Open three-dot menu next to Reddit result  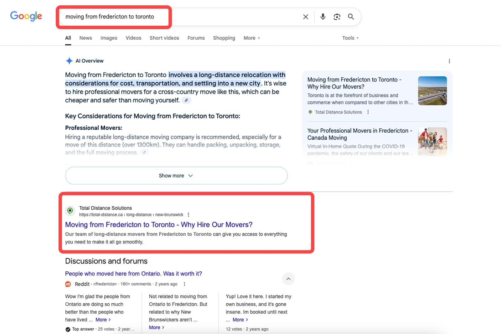pos(184,284)
